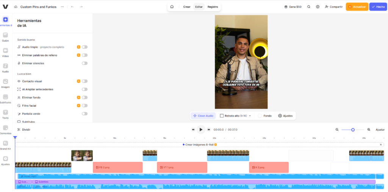Skip forward with the fast-forward button
388x192 pixels.
[209, 130]
